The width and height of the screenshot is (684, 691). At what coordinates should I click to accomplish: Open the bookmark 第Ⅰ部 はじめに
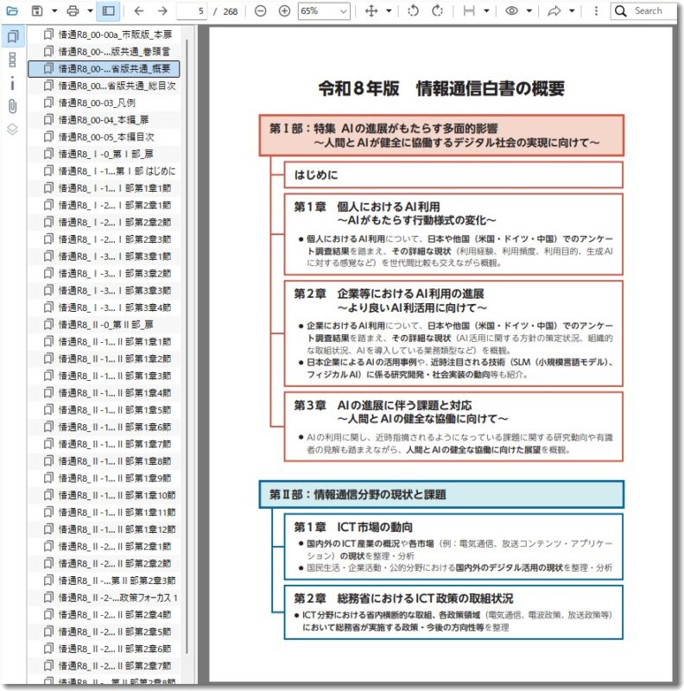tap(104, 171)
